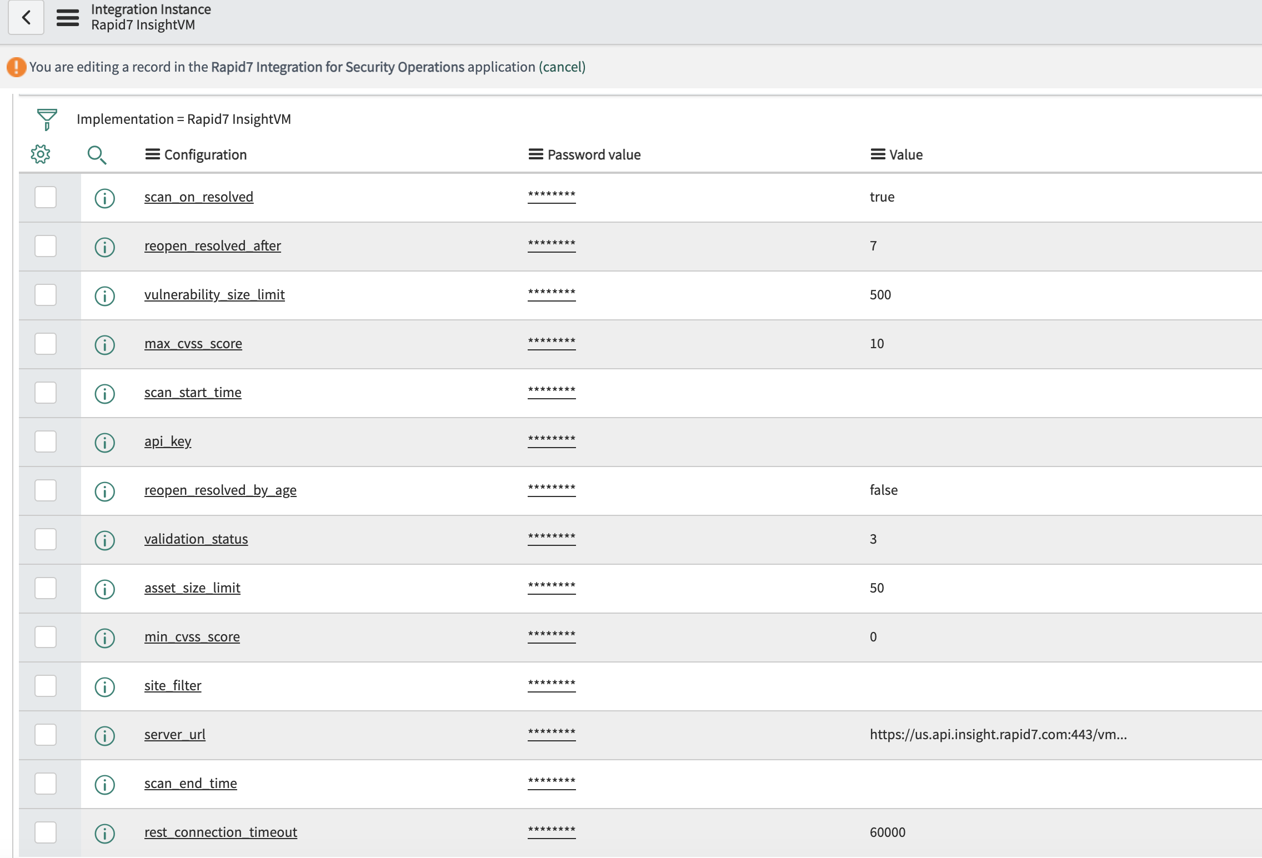Preview reopen_resolved_after record info icon
The height and width of the screenshot is (858, 1262).
(x=105, y=247)
